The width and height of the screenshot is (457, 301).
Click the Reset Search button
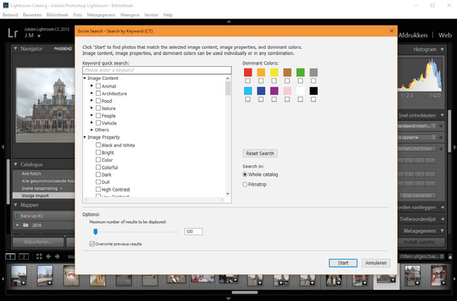(260, 153)
